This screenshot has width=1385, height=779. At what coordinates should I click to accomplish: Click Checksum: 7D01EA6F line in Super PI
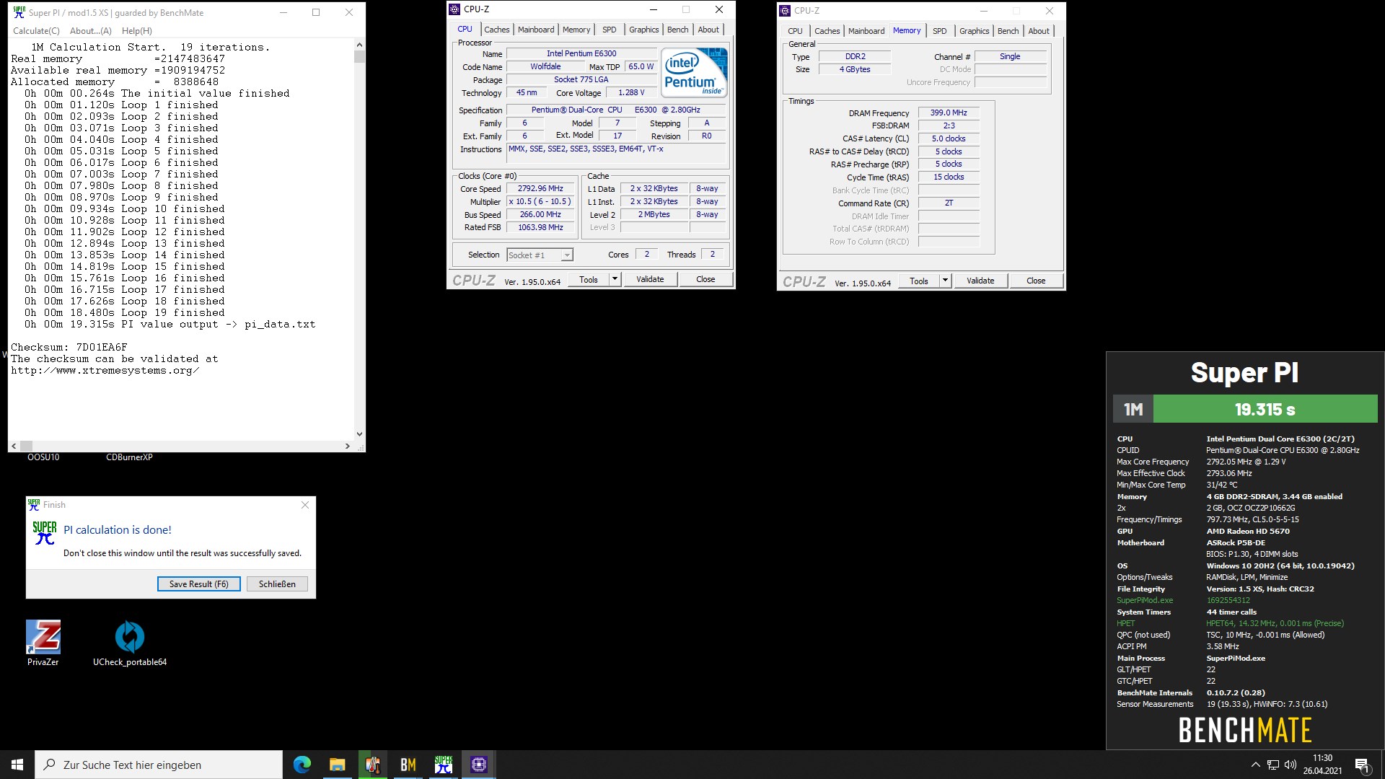pos(69,348)
